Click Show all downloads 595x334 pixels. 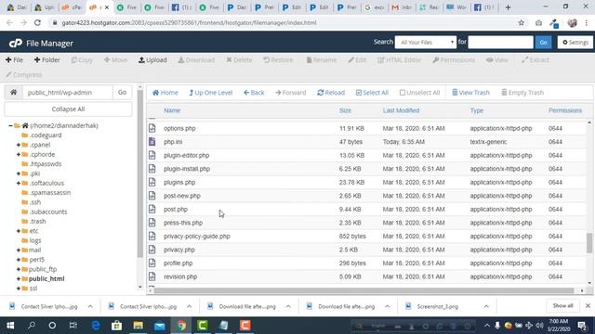(562, 305)
